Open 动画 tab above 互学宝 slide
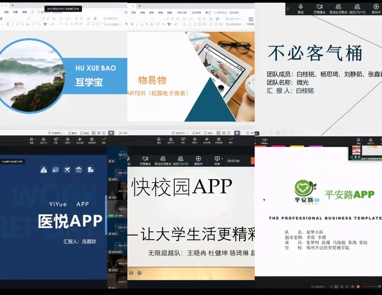 pyautogui.click(x=15, y=12)
